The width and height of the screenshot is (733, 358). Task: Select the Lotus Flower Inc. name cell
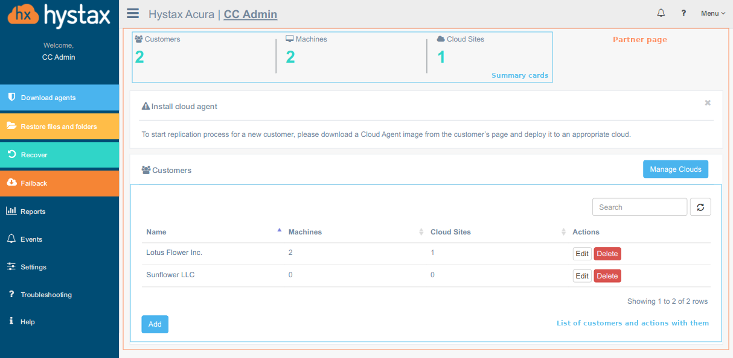[174, 253]
